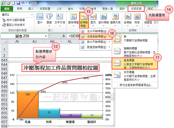Switch to the 資料 Data tab
The image size is (174, 128).
[x=70, y=9]
